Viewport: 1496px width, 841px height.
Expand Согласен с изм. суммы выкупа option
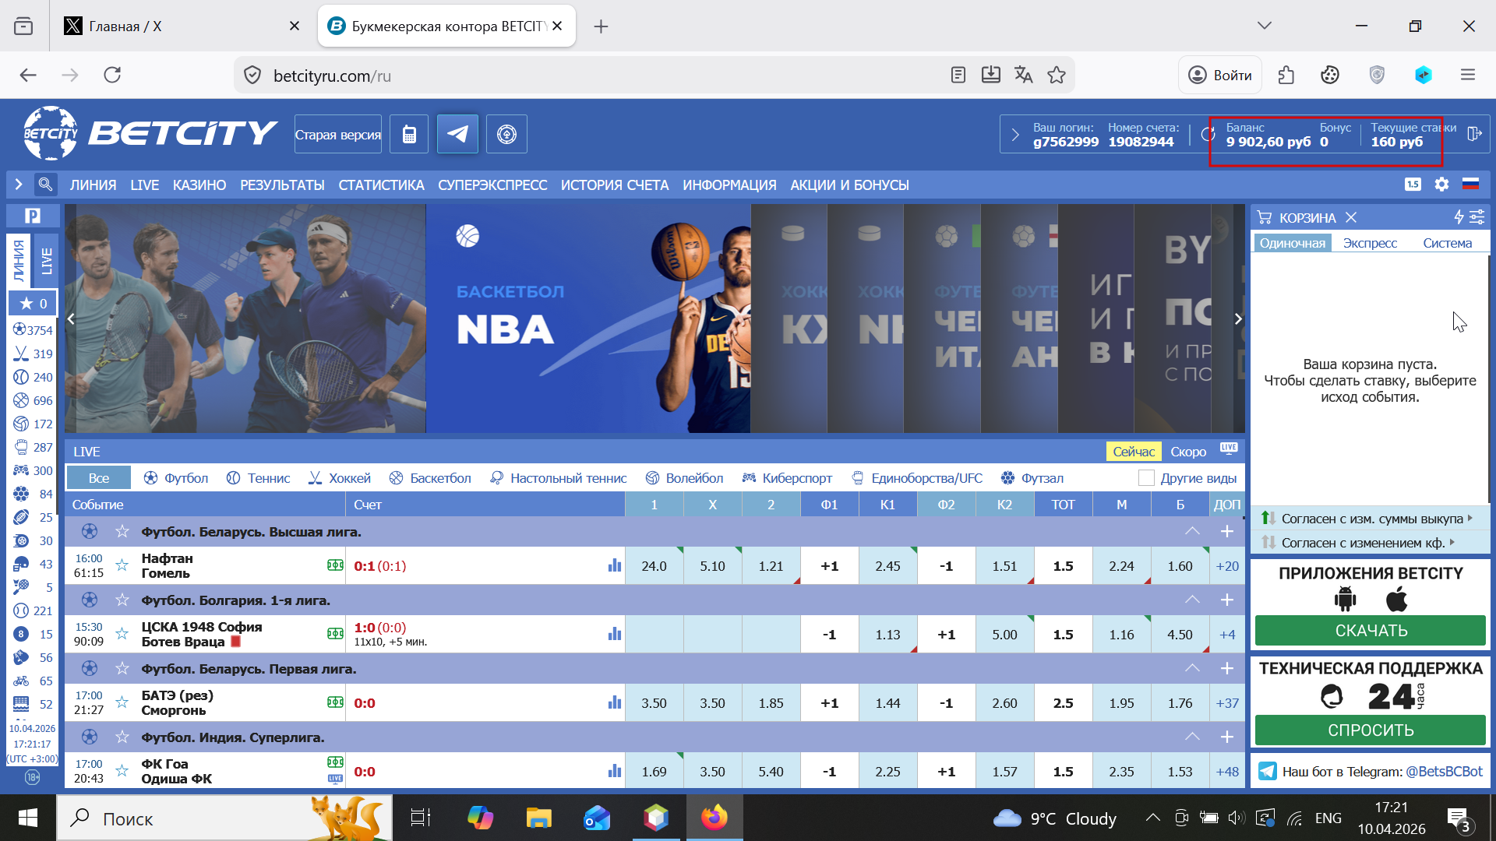point(1372,519)
